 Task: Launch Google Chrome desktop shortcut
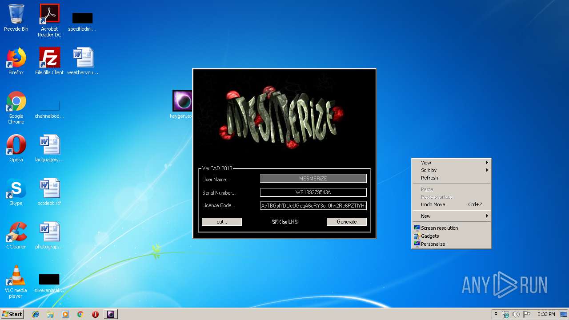point(16,108)
